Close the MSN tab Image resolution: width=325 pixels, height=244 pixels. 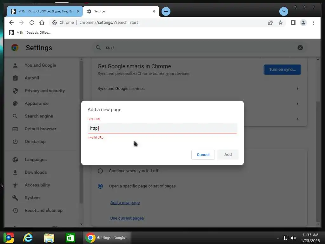[78, 11]
